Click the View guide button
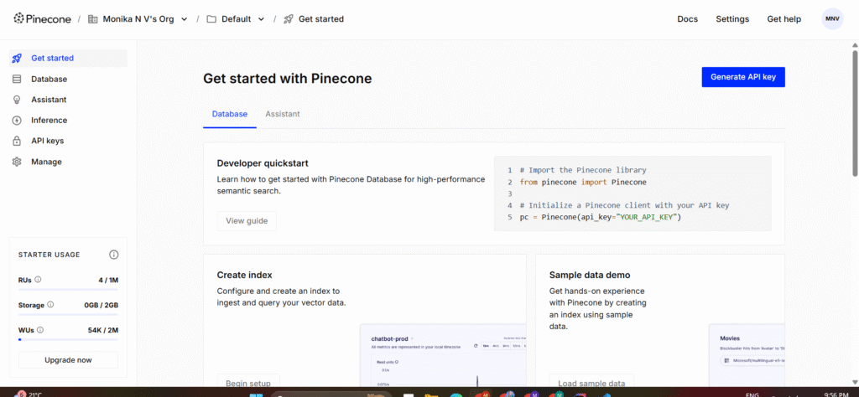The image size is (859, 397). 247,221
